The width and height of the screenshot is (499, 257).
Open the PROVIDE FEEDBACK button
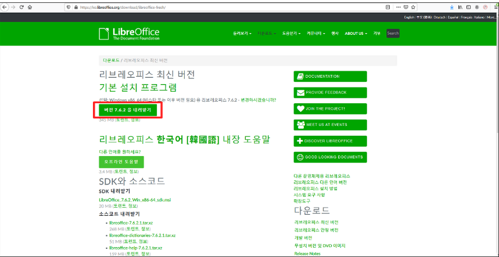pyautogui.click(x=330, y=92)
